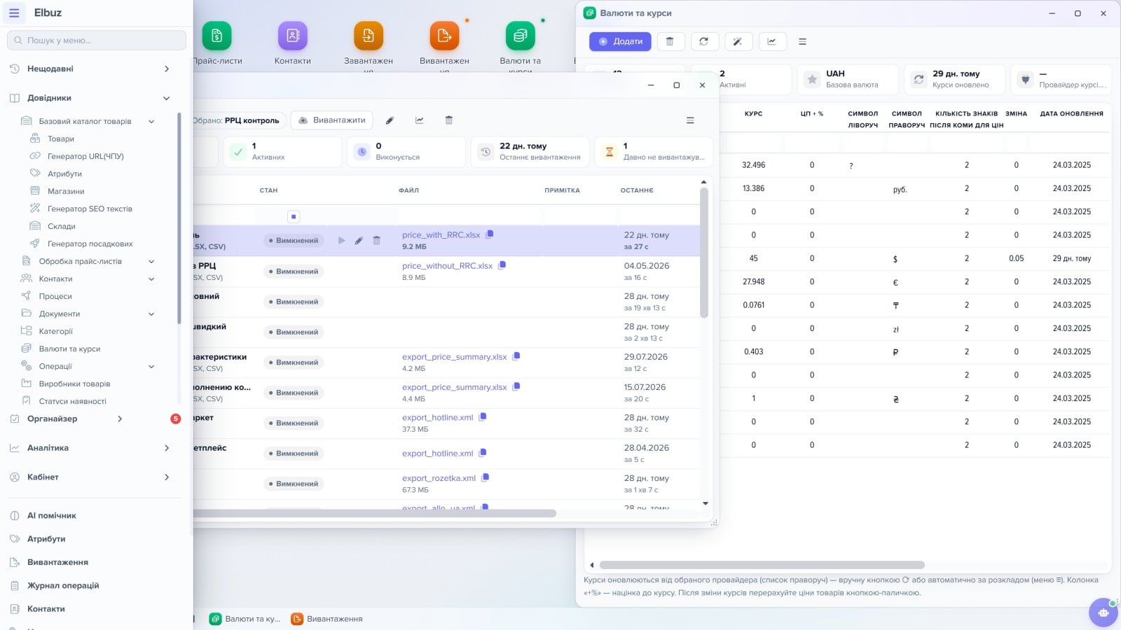Click the horizontal scrollbar of the currency table
This screenshot has width=1121, height=630.
point(762,565)
